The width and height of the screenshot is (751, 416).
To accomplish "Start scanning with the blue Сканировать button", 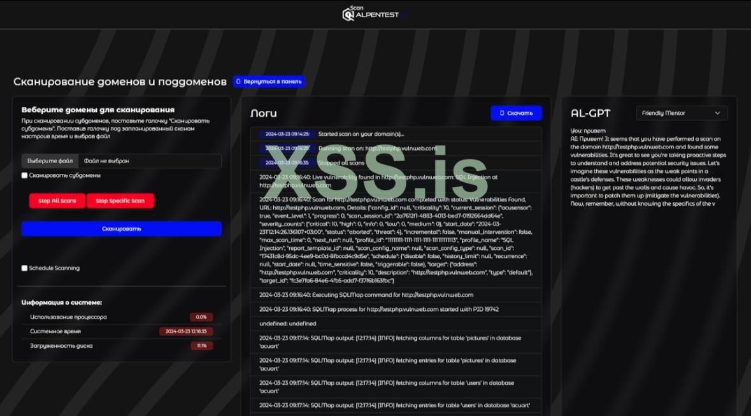I will tap(122, 229).
